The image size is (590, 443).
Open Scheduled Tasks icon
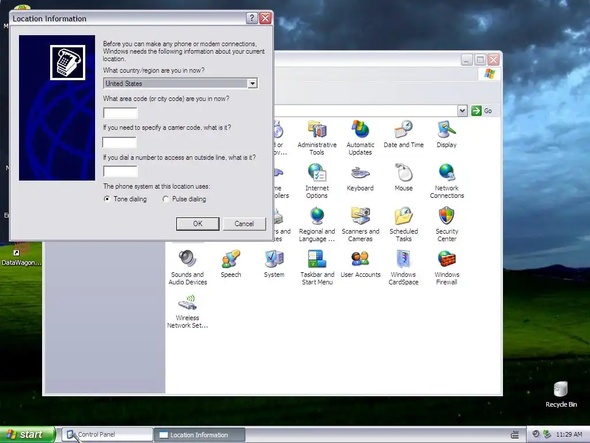point(403,224)
